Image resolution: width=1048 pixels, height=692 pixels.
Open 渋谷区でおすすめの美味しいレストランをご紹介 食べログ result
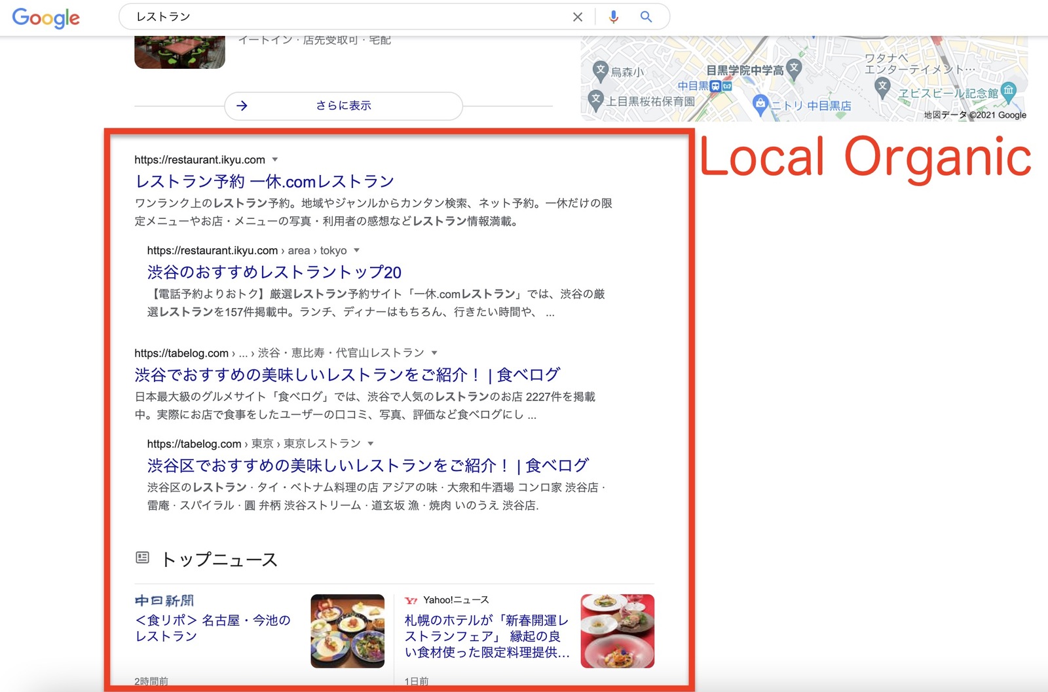click(x=368, y=466)
